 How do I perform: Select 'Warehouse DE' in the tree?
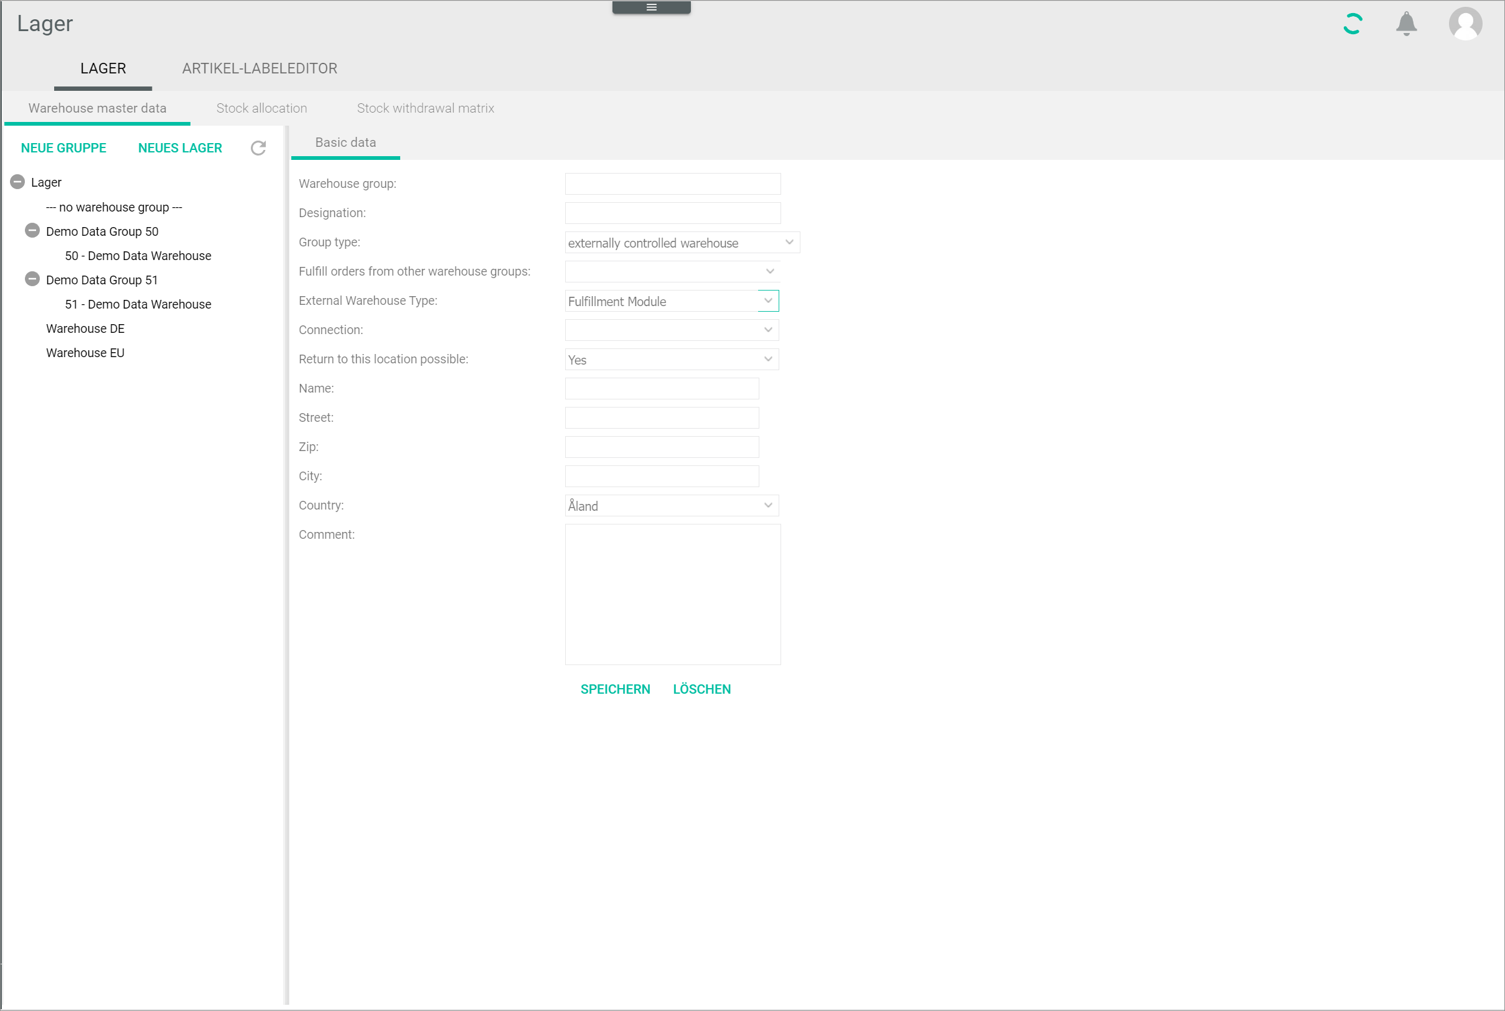click(85, 329)
